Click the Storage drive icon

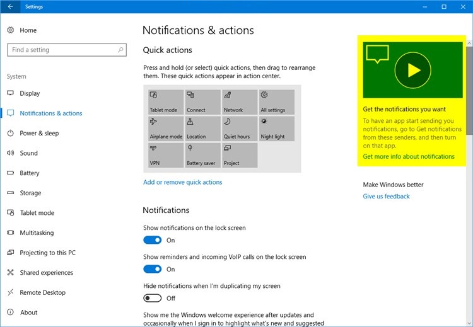point(11,193)
